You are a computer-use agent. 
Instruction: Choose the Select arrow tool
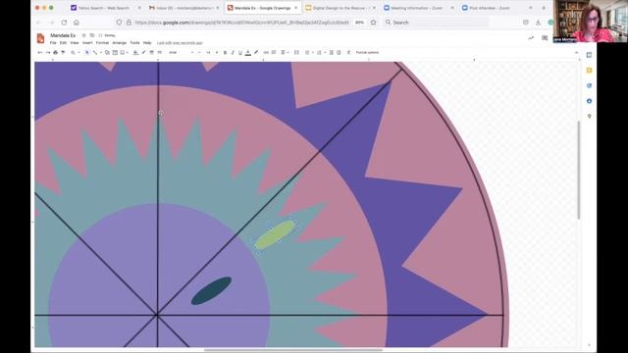pos(87,52)
